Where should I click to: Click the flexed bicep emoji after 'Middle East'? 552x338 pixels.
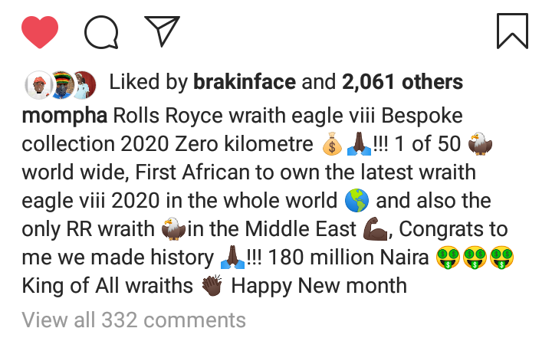tap(378, 229)
